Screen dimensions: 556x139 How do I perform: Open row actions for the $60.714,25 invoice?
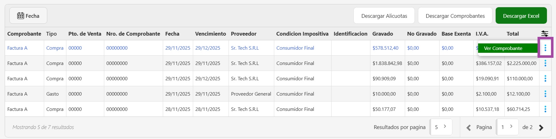(545, 109)
